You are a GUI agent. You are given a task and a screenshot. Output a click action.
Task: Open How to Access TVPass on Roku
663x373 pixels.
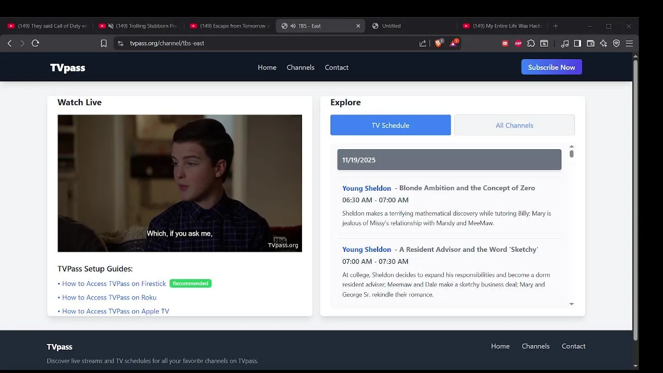coord(109,297)
